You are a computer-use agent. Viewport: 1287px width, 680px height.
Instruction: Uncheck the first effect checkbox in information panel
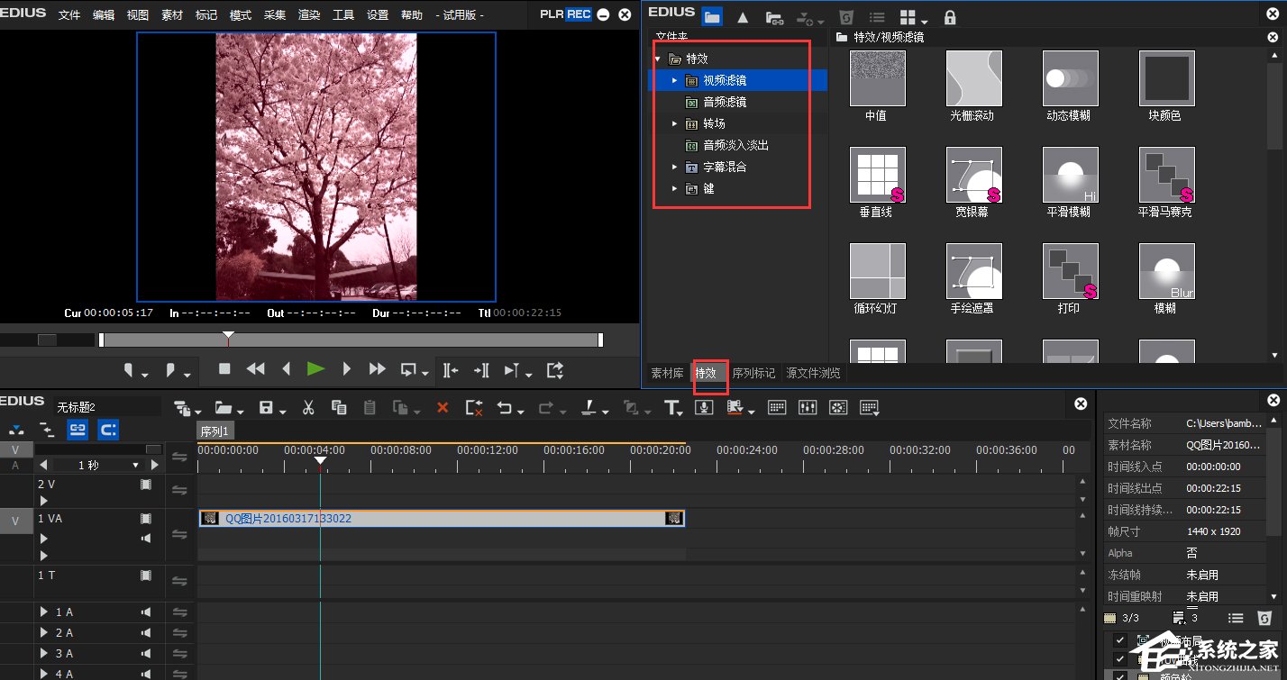pos(1119,640)
